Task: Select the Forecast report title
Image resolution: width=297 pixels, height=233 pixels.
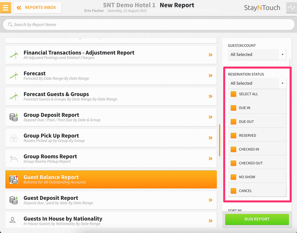Action: [x=35, y=73]
